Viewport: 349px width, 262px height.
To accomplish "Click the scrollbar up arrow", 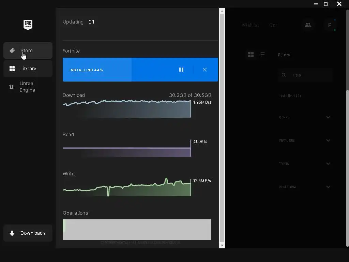I will [222, 11].
